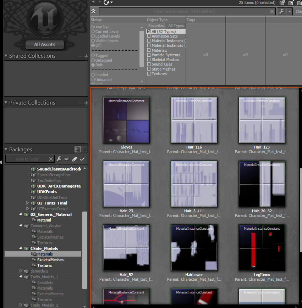This screenshot has height=308, width=302.
Task: Click the All Assets button
Action: (x=45, y=45)
